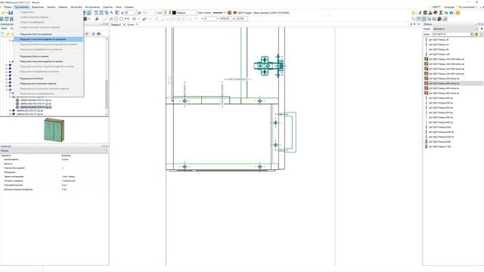The height and width of the screenshot is (272, 484).
Task: Click the open-folder icon in the main toolbar
Action: (x=4, y=13)
